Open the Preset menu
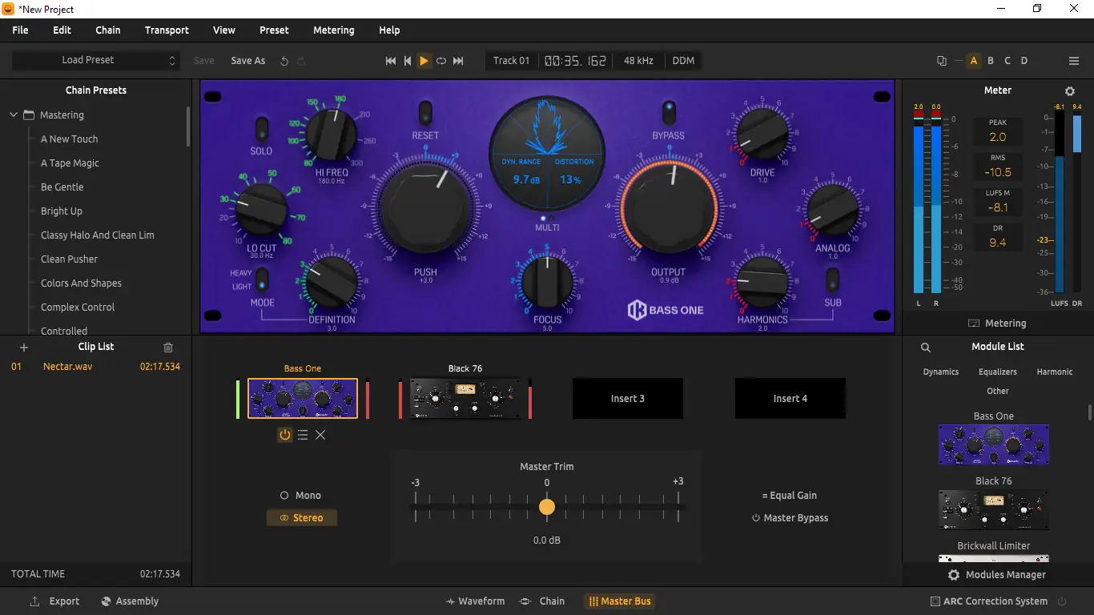Viewport: 1094px width, 615px height. tap(274, 30)
